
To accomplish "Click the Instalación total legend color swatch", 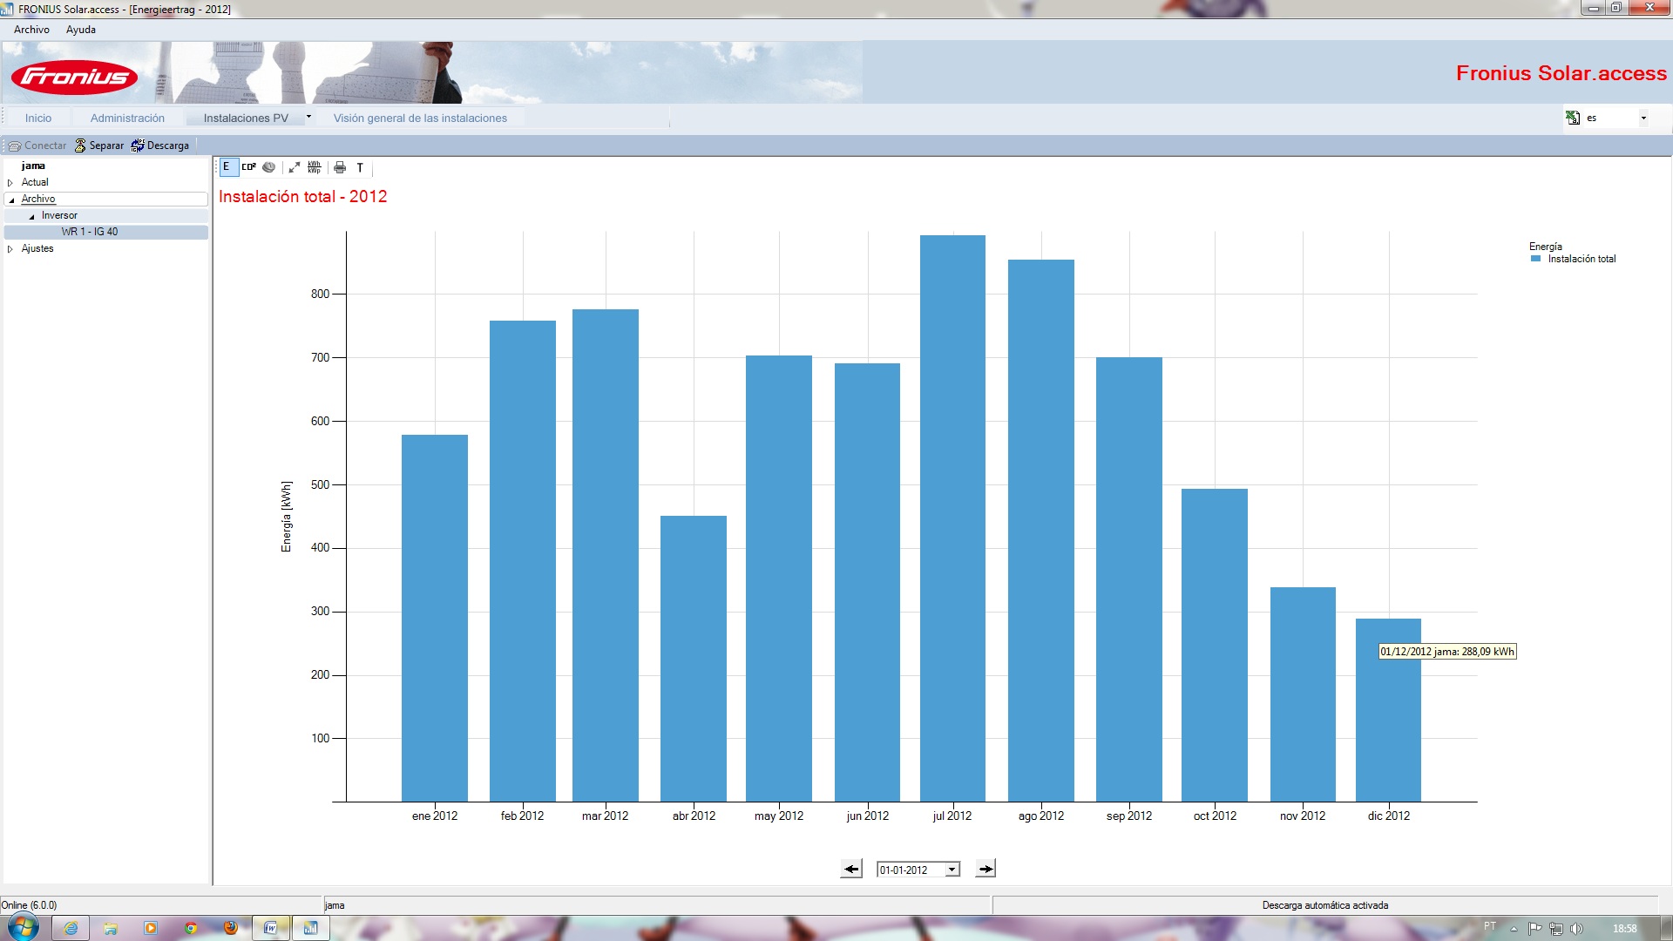I will 1536,259.
